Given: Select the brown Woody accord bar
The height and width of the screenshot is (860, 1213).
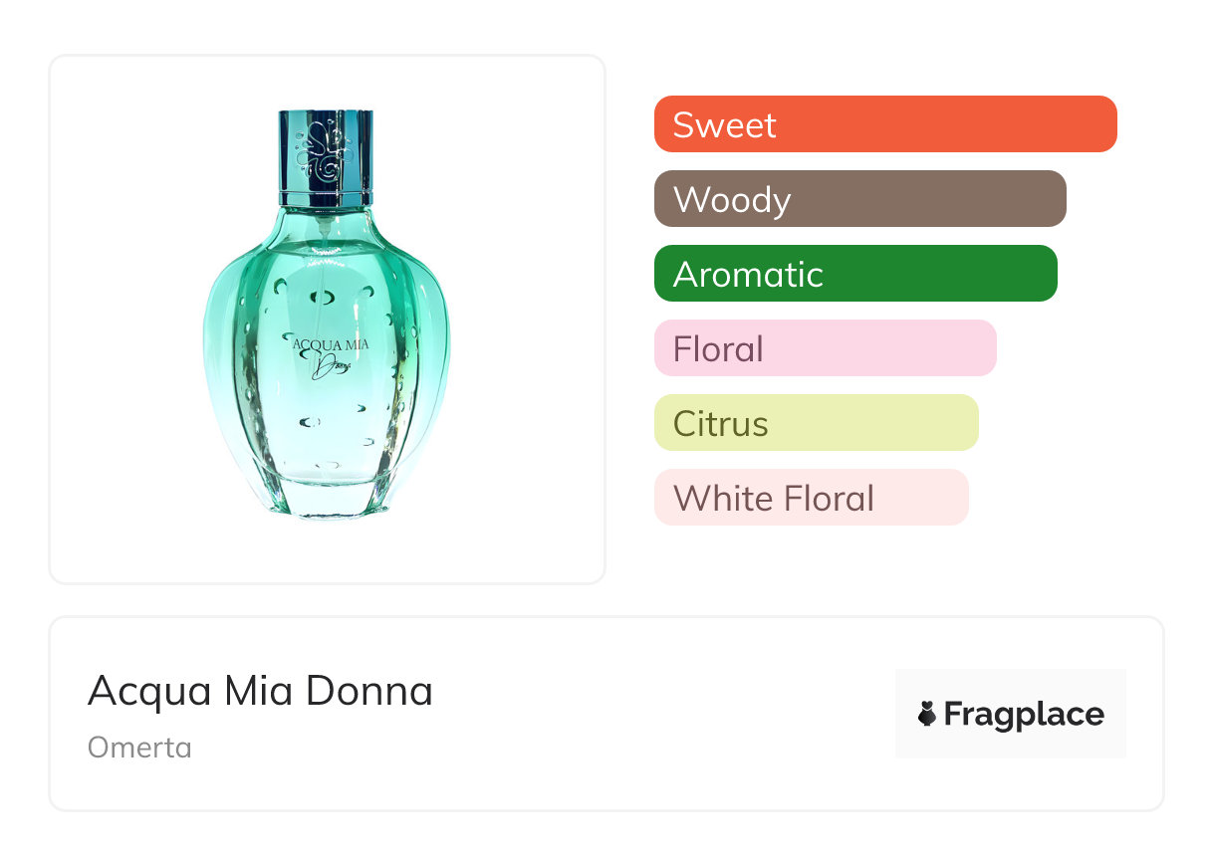Looking at the screenshot, I should [859, 199].
